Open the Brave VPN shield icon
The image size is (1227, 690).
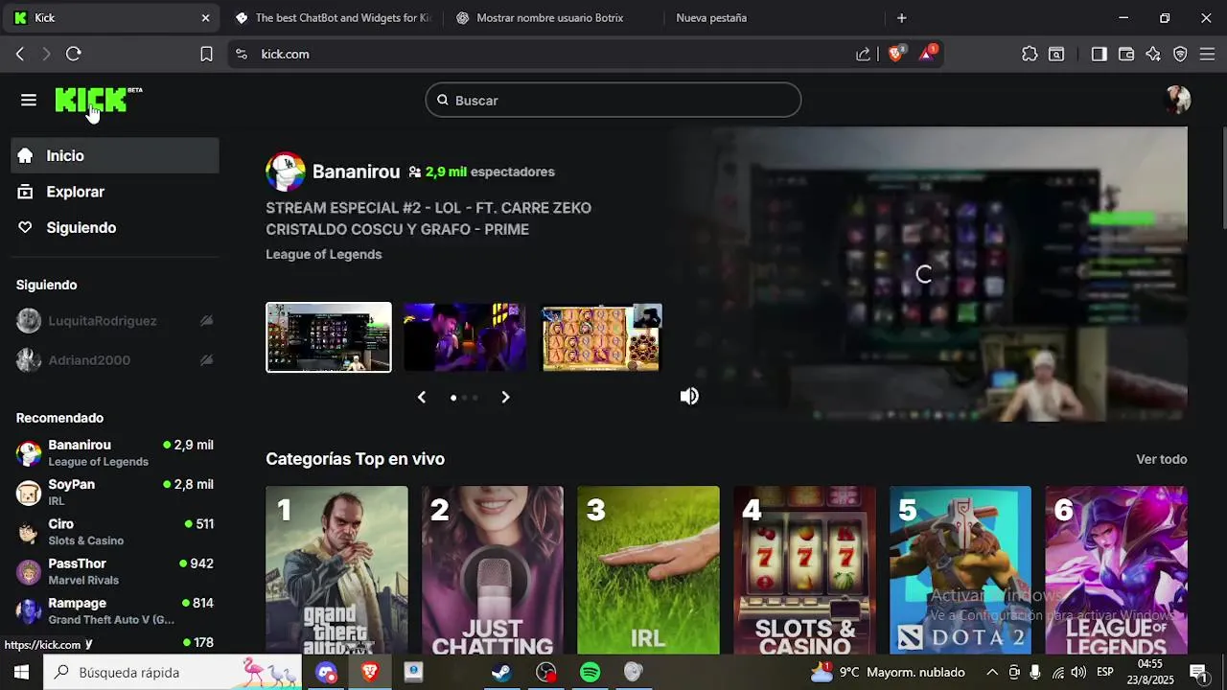[1180, 54]
